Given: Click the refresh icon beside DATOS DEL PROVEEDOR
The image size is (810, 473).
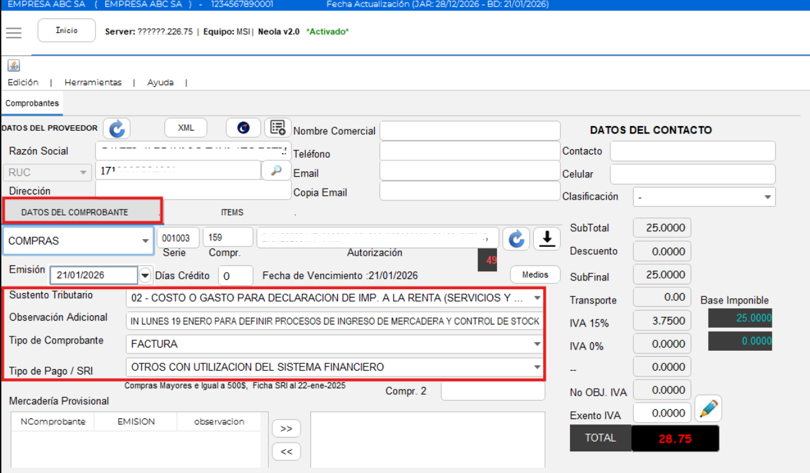Looking at the screenshot, I should (x=117, y=129).
